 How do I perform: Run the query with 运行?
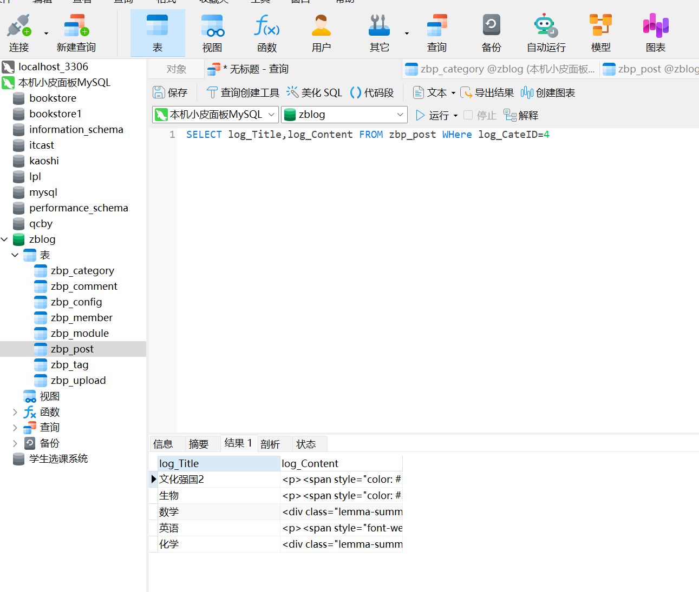[x=432, y=116]
